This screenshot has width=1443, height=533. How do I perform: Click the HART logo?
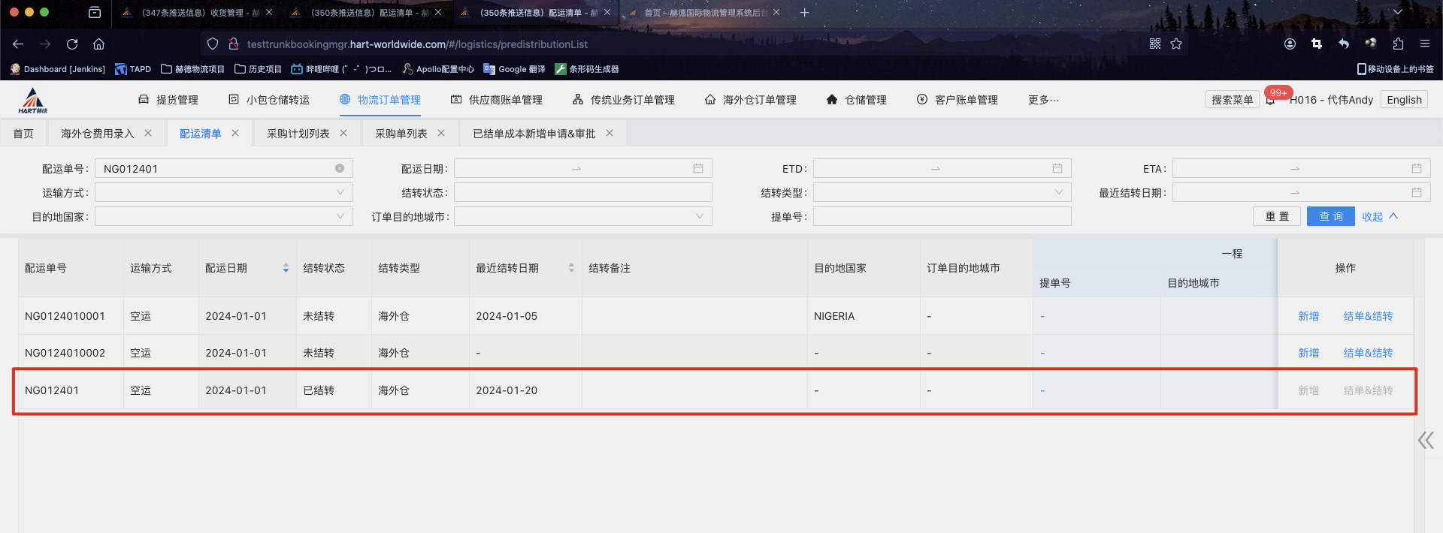[x=32, y=101]
